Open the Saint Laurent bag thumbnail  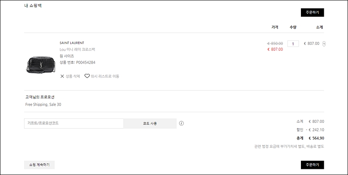[x=41, y=64]
